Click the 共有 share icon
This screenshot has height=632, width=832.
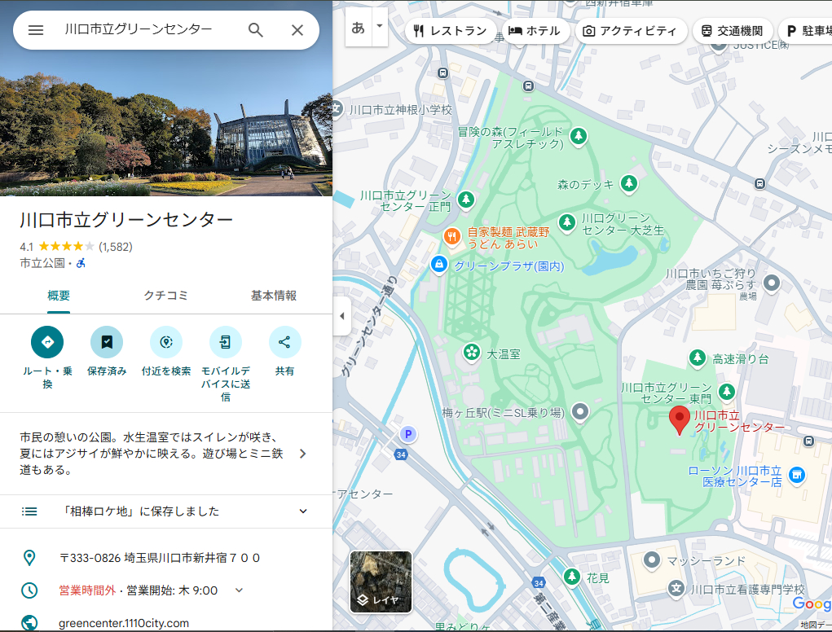(285, 342)
